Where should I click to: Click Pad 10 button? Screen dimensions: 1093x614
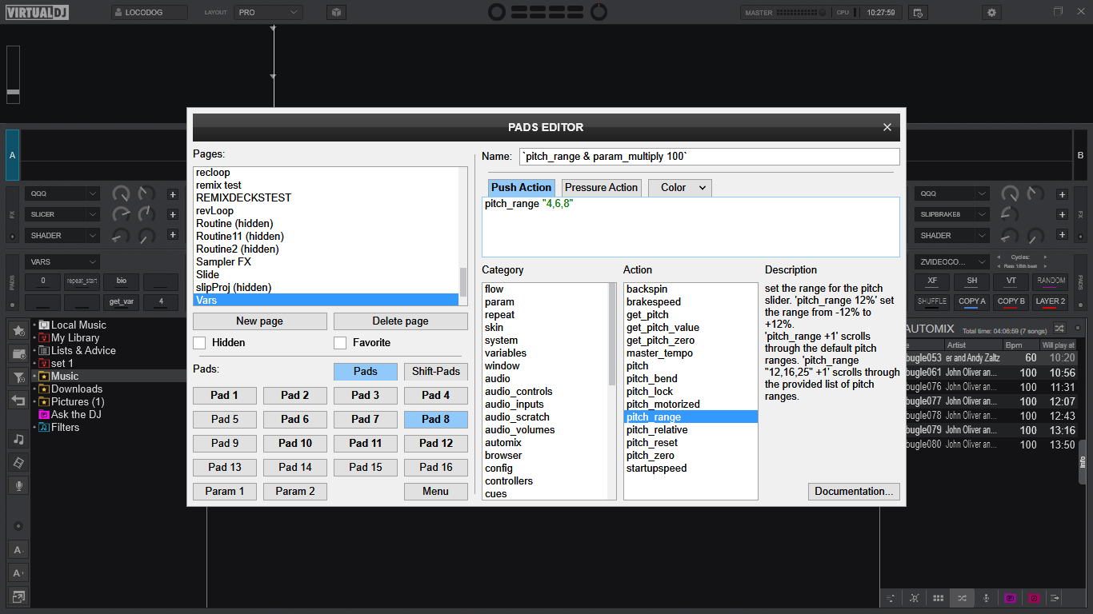pyautogui.click(x=295, y=444)
